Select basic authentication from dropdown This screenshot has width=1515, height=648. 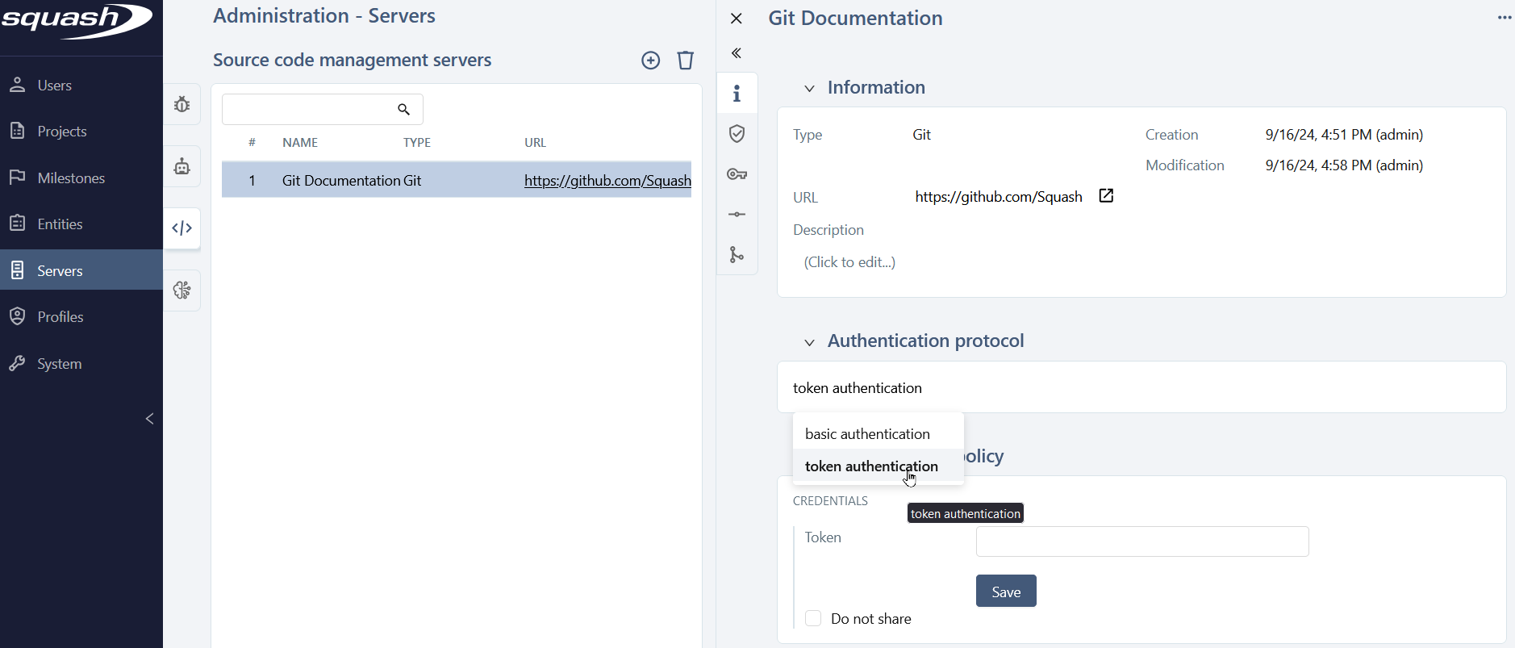coord(867,434)
